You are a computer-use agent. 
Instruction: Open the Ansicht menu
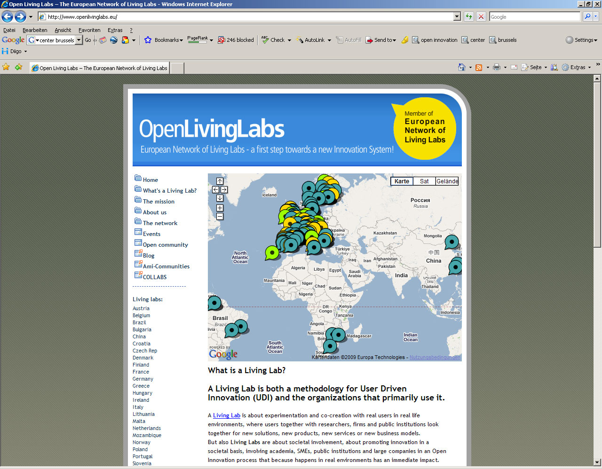tap(63, 30)
